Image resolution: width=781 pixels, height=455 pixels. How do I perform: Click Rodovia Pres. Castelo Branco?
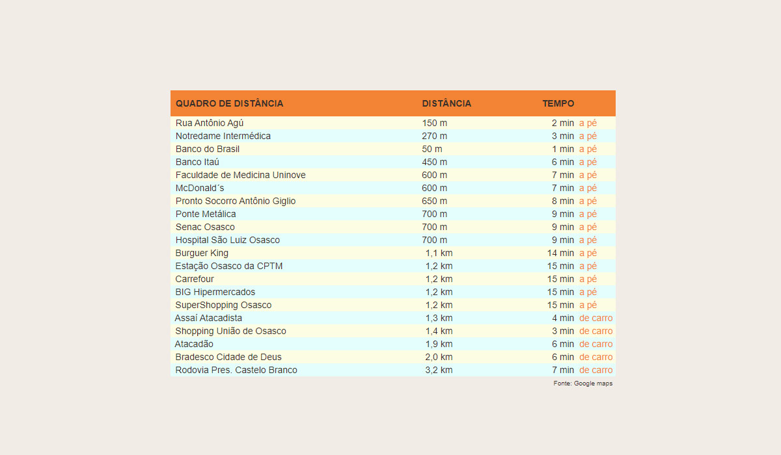(236, 370)
